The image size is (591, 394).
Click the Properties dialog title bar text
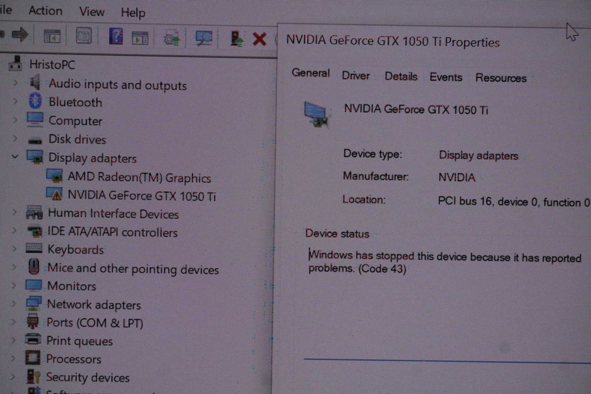coord(393,41)
